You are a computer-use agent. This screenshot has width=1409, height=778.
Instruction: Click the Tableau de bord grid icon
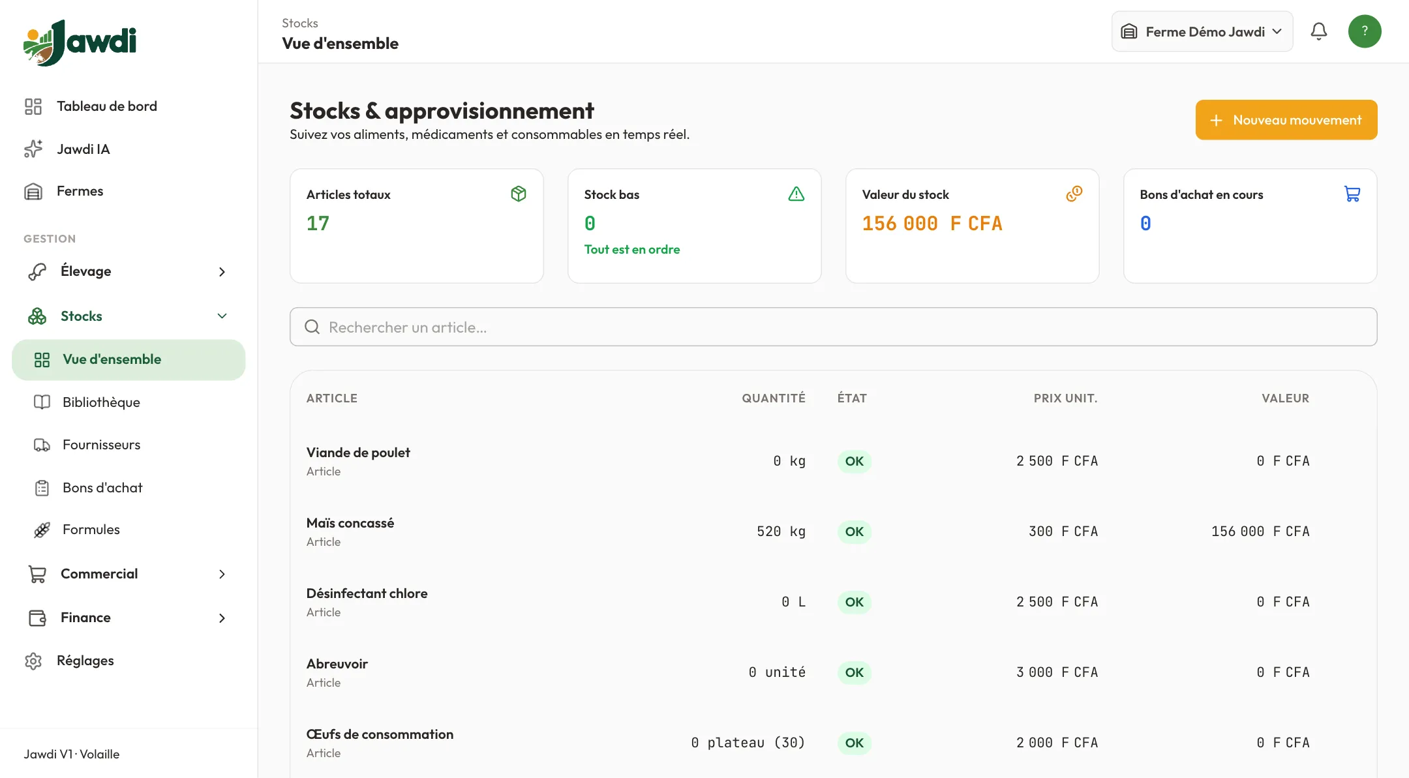point(33,106)
